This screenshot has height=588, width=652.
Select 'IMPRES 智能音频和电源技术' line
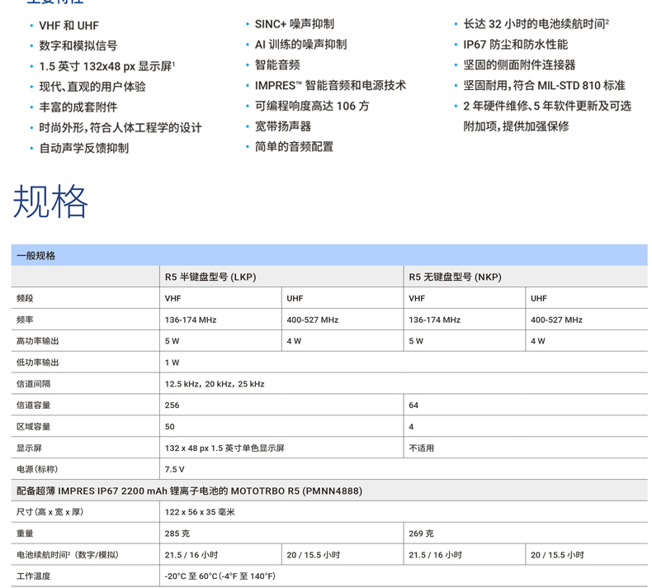point(330,85)
